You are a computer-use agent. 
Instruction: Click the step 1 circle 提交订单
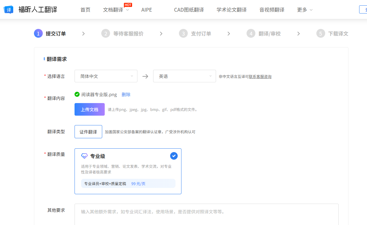[x=38, y=33]
